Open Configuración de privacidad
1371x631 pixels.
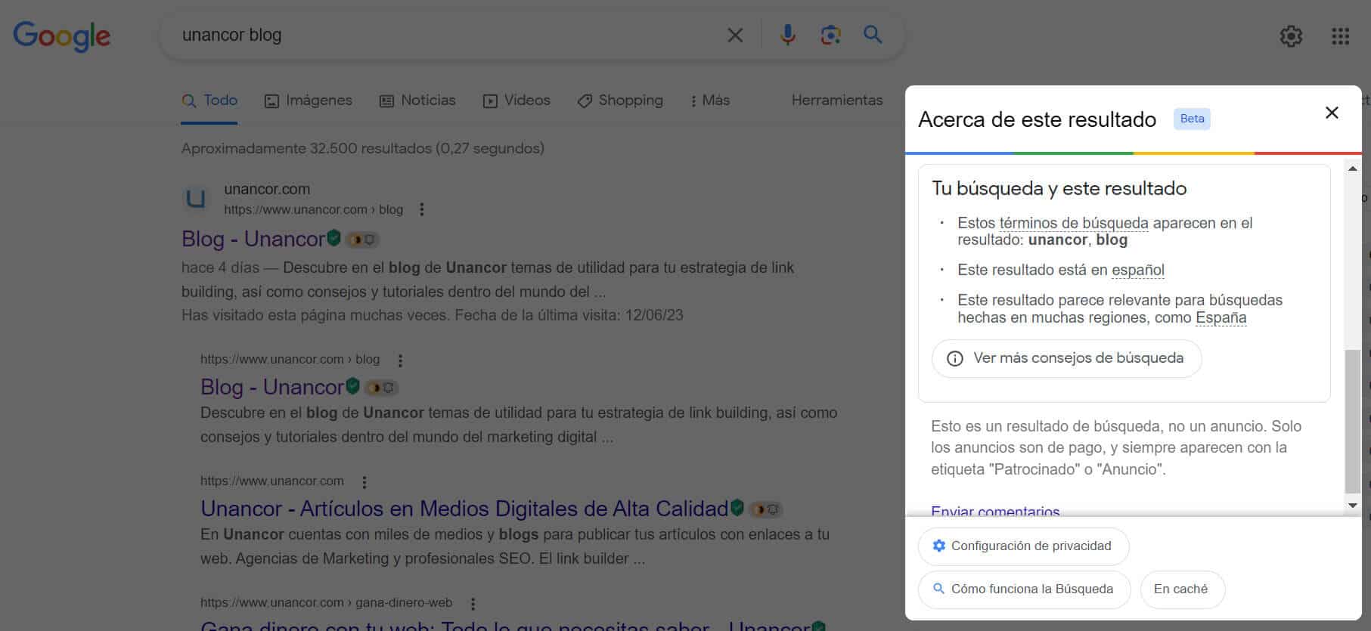(x=1023, y=546)
